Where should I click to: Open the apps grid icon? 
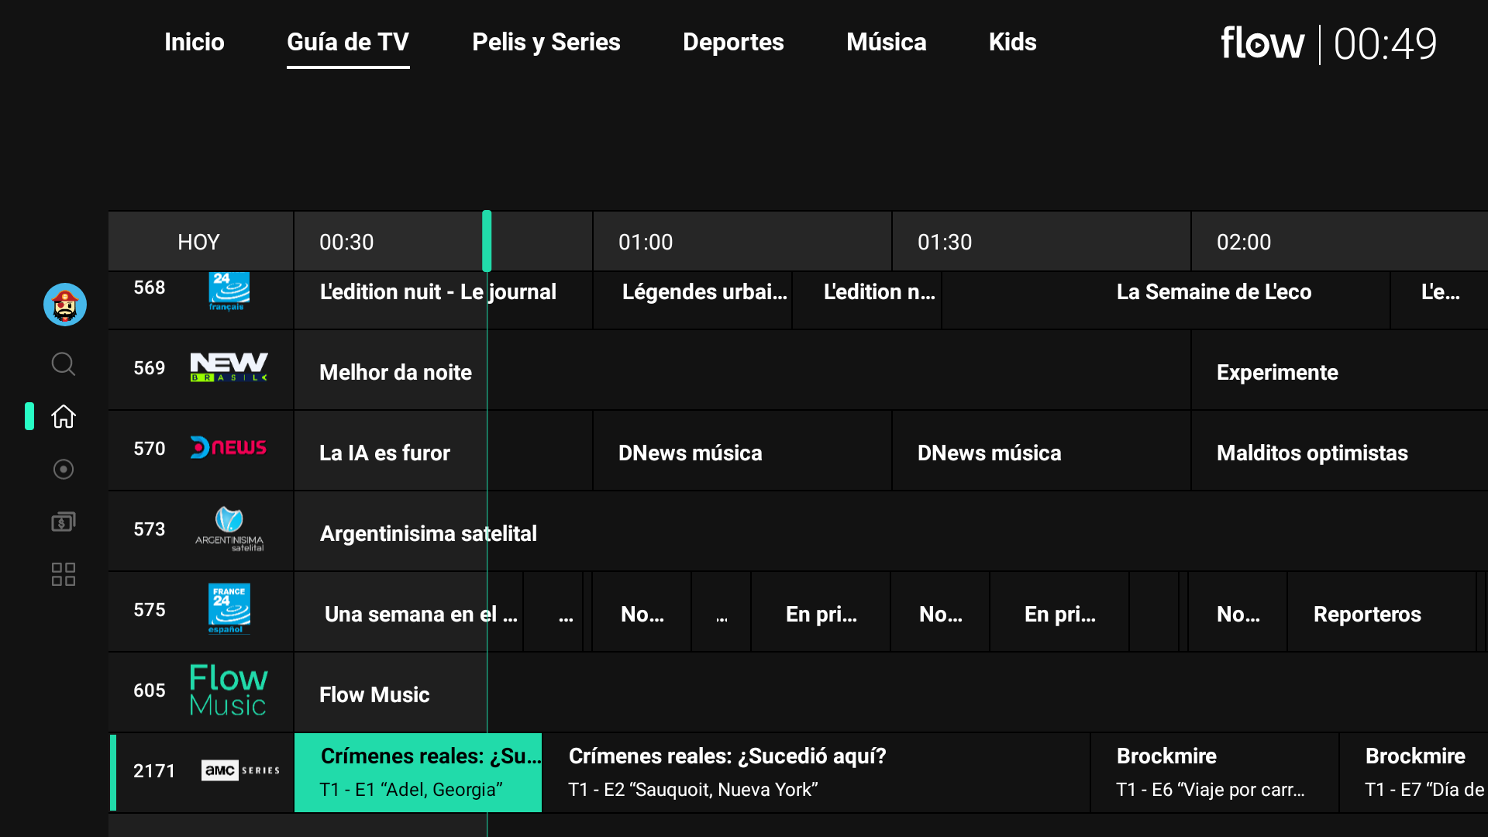(64, 574)
